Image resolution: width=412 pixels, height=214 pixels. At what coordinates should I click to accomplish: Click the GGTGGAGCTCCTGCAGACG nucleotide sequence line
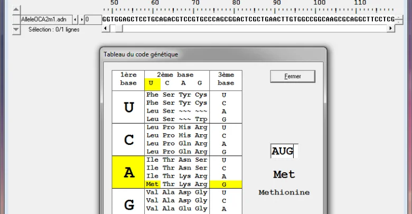(x=248, y=19)
